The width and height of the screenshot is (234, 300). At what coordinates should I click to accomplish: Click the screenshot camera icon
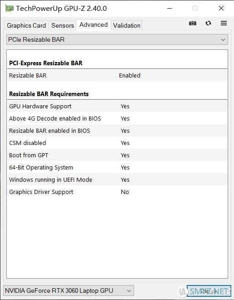pos(193,24)
